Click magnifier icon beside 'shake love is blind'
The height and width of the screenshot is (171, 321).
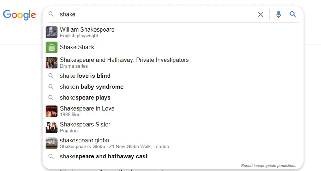[x=51, y=76]
